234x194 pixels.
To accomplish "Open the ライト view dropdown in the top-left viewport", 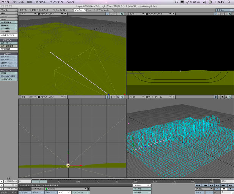I will coord(28,14).
